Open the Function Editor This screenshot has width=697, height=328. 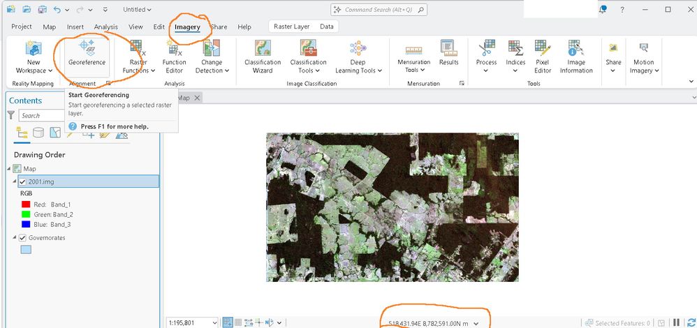point(175,57)
